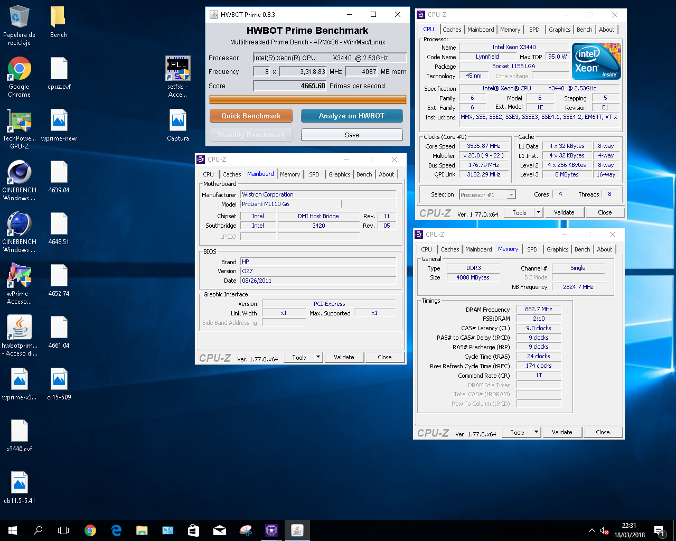Image resolution: width=676 pixels, height=541 pixels.
Task: Select the 4088 MBytes memory size value
Action: (473, 277)
